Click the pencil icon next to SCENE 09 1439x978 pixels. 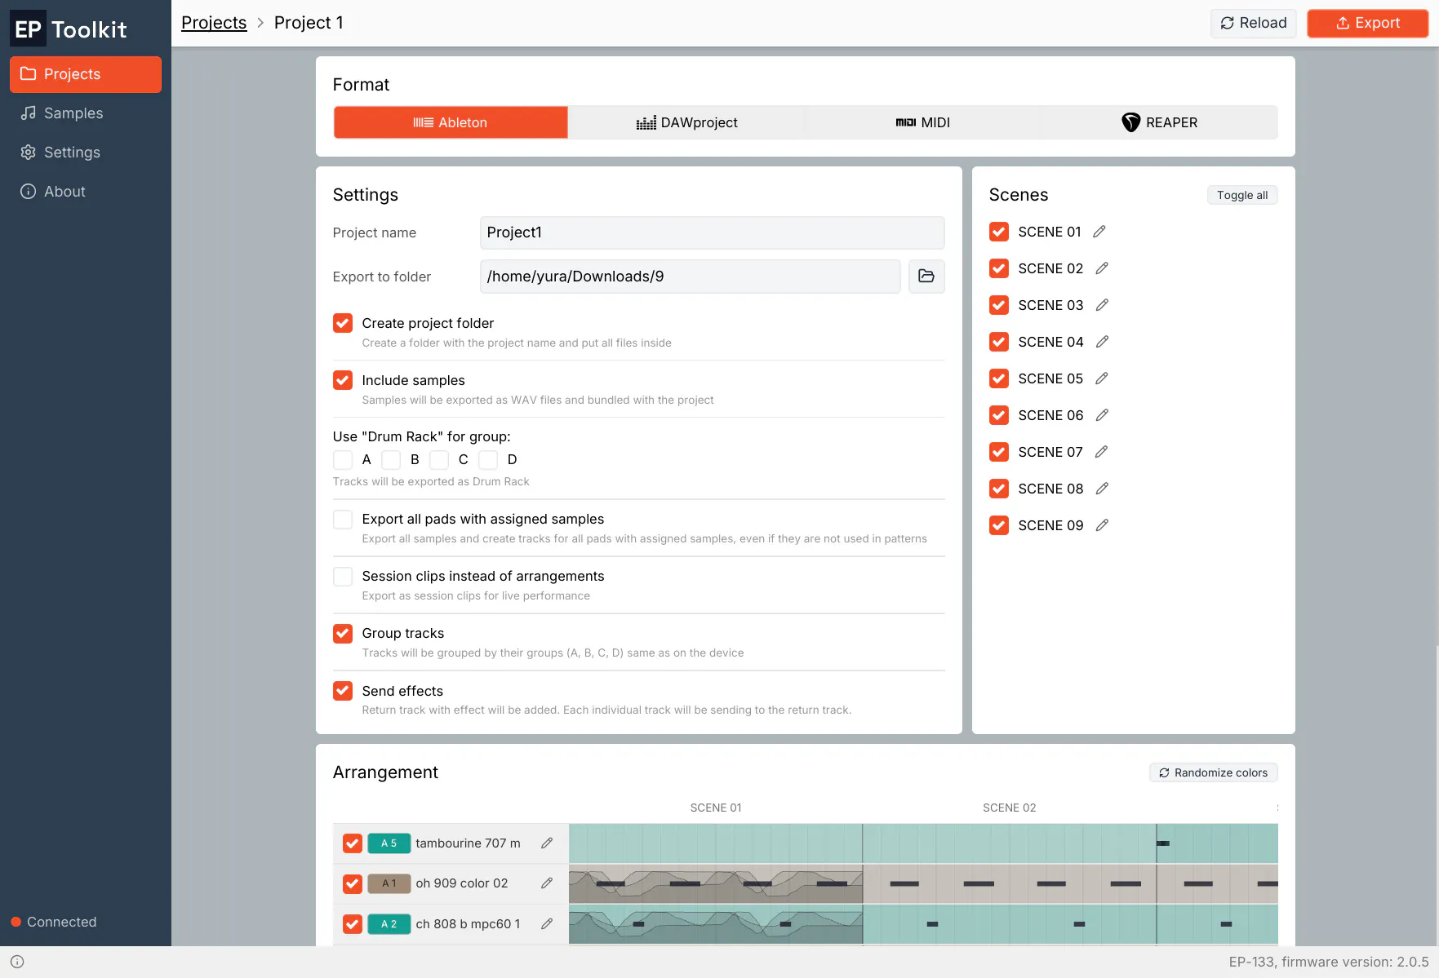[1102, 525]
